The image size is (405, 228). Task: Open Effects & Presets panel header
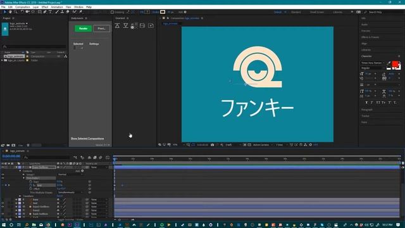[x=370, y=37]
